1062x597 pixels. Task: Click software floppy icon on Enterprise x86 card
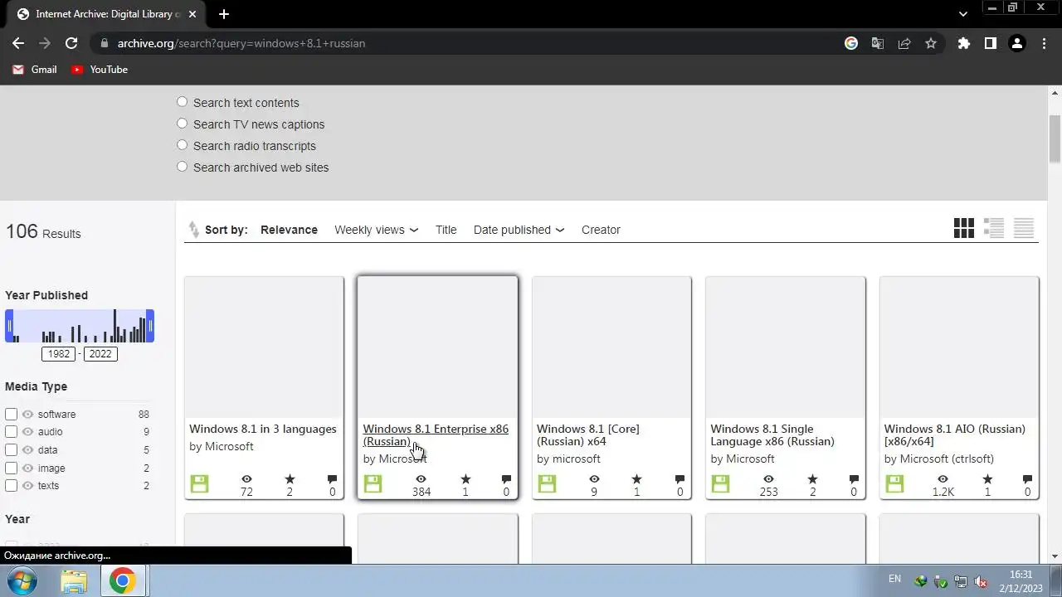click(x=373, y=483)
